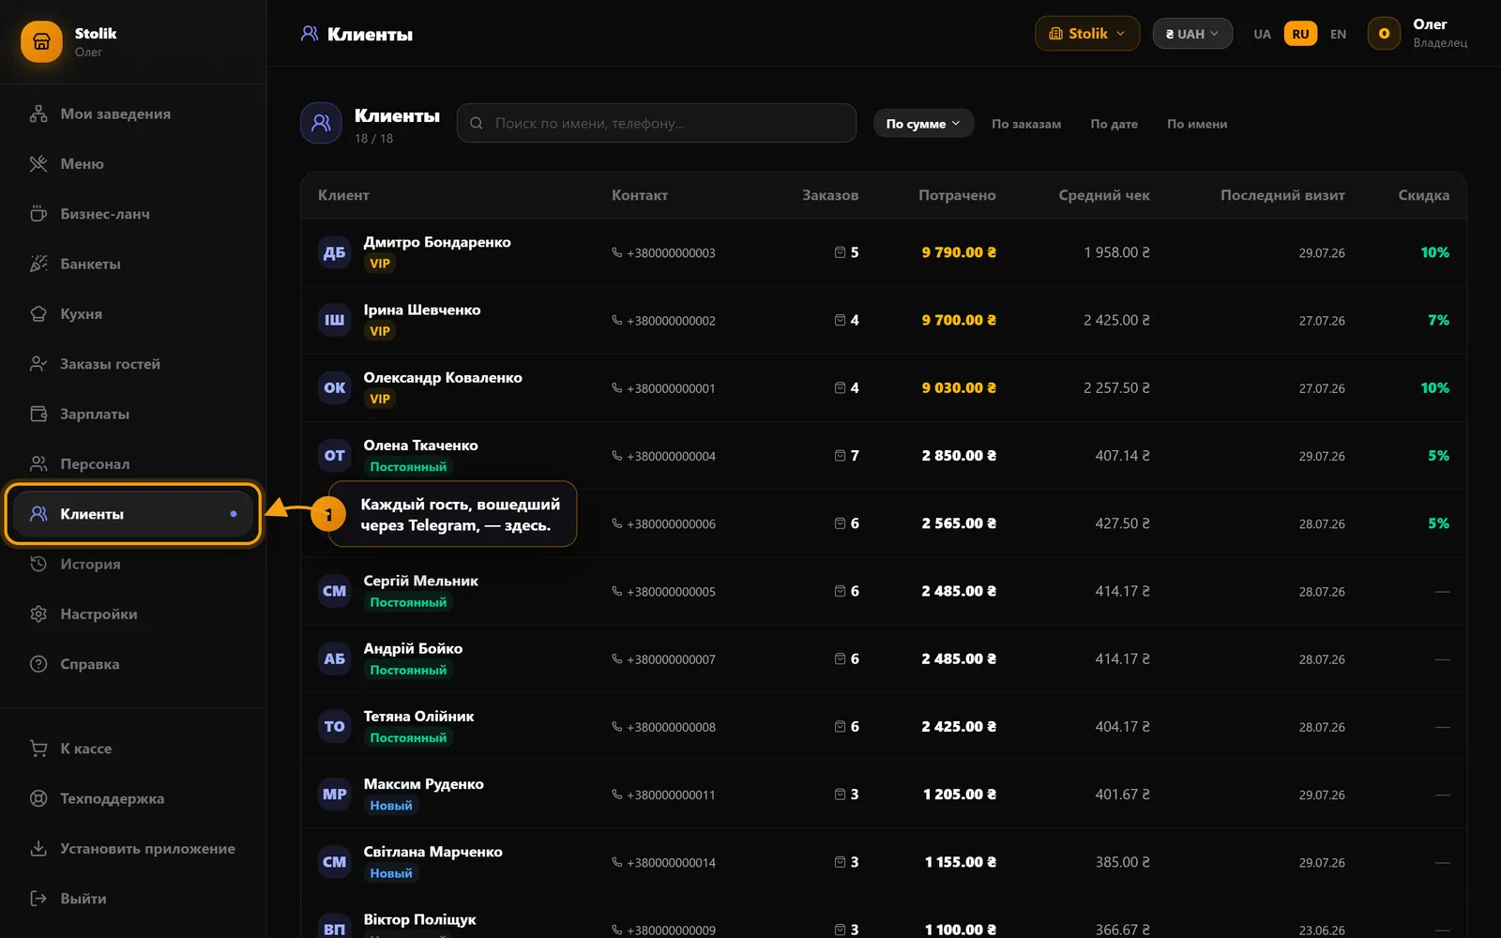1501x938 pixels.
Task: Switch language to EN
Action: [x=1338, y=34]
